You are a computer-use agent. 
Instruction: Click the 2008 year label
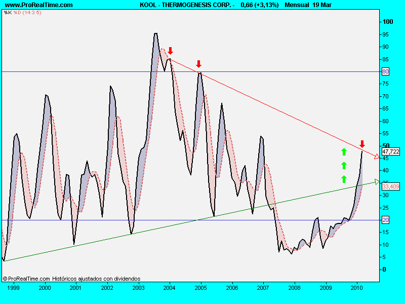pos(295,288)
